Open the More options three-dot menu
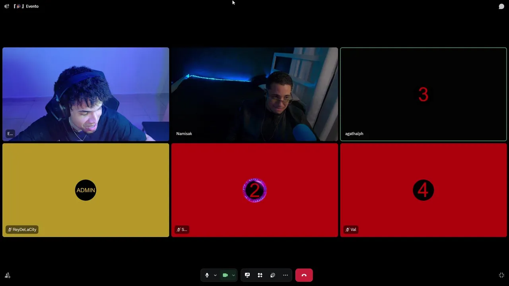Screen dimensions: 509x286 click(x=286, y=275)
